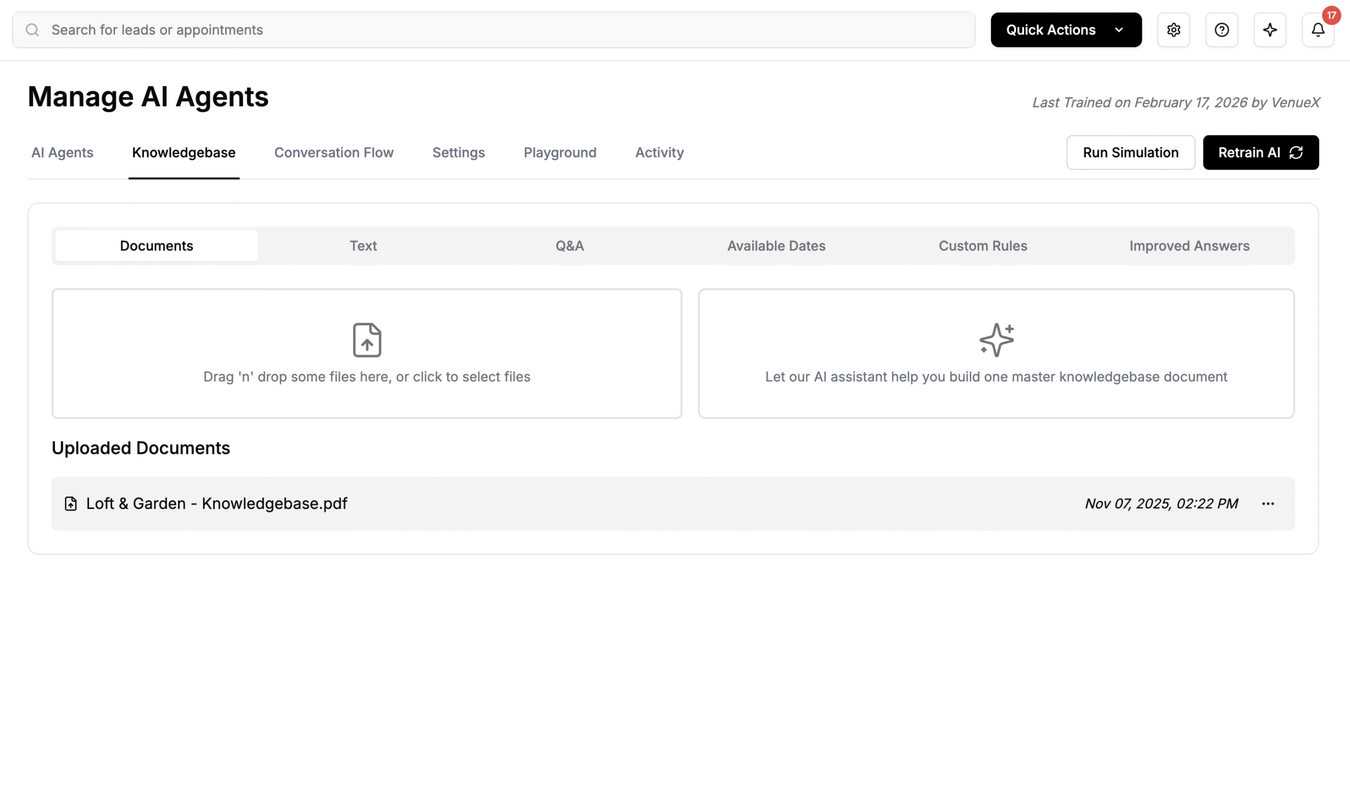Open the three-dot menu for uploaded document
The height and width of the screenshot is (800, 1350).
click(x=1268, y=503)
